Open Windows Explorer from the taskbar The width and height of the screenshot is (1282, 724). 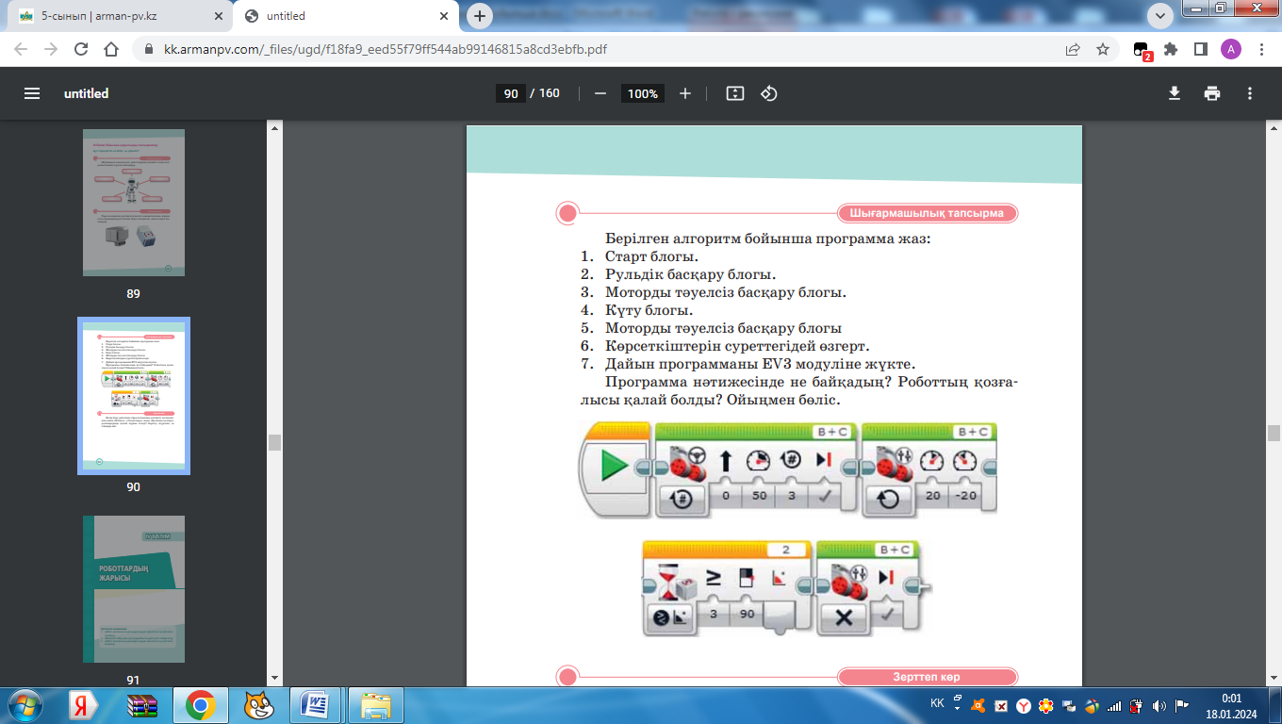point(376,705)
